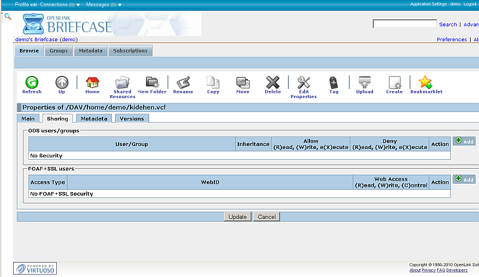Open the top-level Metadata tab
479x277 pixels.
tap(90, 51)
